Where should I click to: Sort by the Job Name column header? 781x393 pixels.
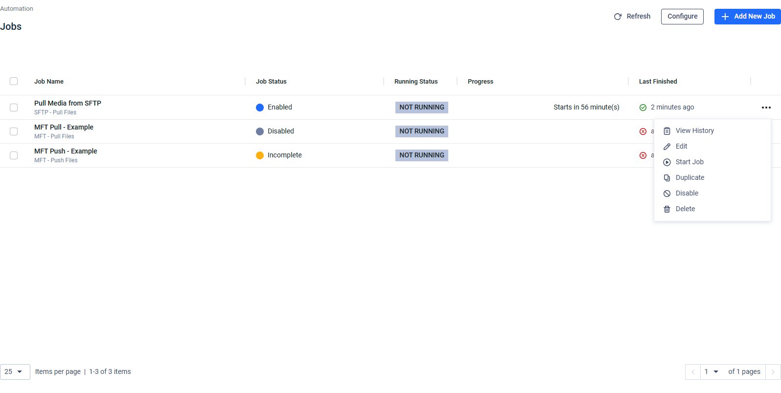coord(49,82)
